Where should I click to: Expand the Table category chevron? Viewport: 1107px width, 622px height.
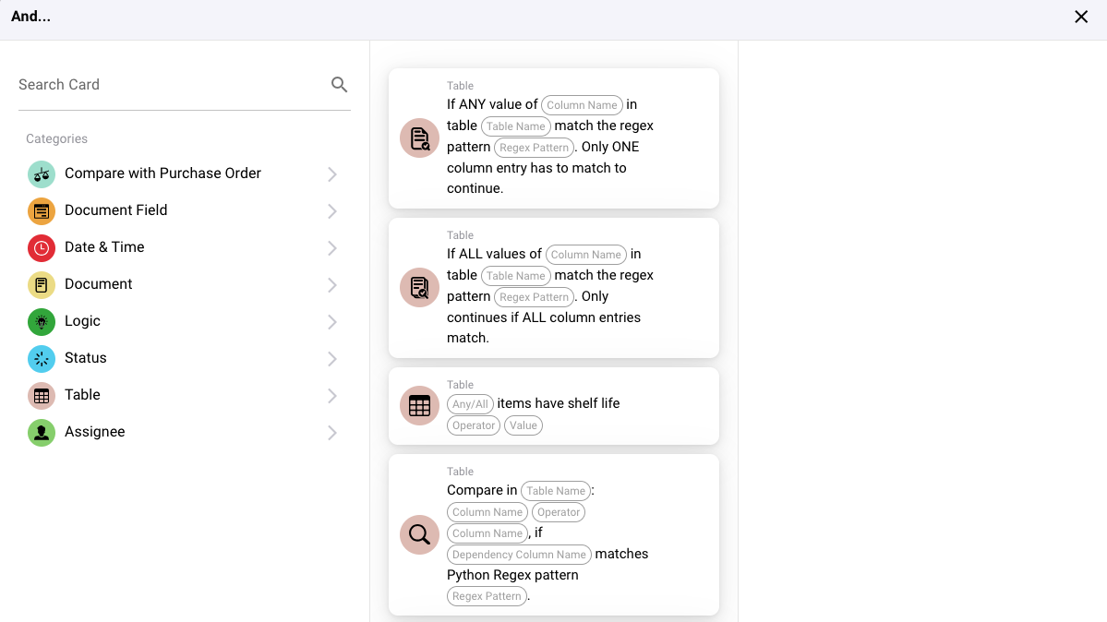click(332, 396)
